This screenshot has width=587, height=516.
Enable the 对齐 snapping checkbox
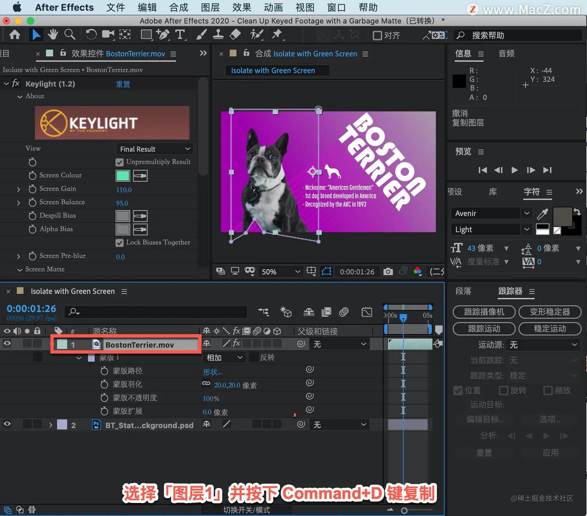click(x=377, y=36)
